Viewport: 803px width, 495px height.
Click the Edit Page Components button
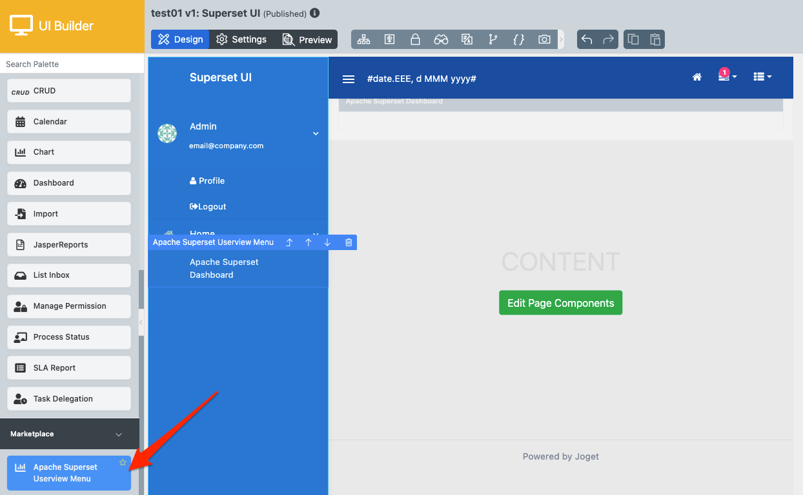[560, 303]
